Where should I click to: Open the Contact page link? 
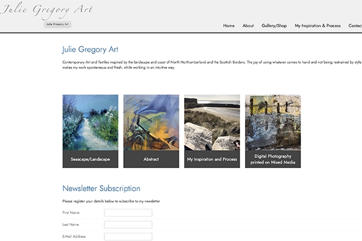(355, 25)
